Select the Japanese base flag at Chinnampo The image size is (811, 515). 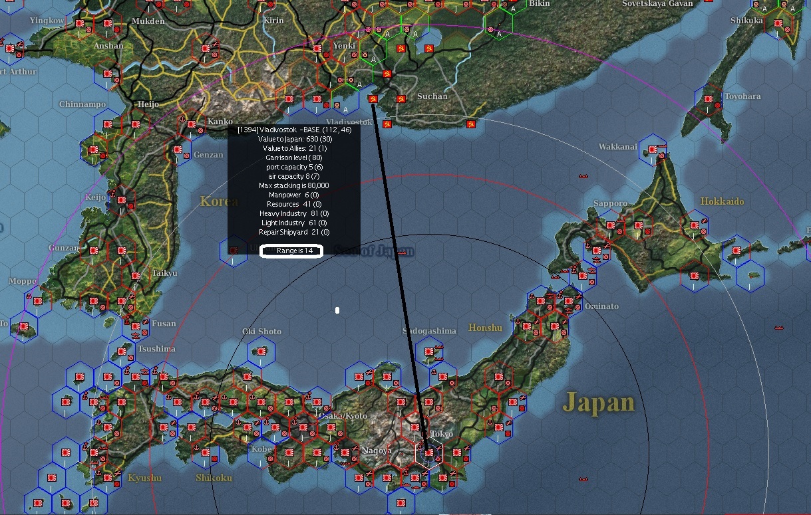(x=107, y=125)
